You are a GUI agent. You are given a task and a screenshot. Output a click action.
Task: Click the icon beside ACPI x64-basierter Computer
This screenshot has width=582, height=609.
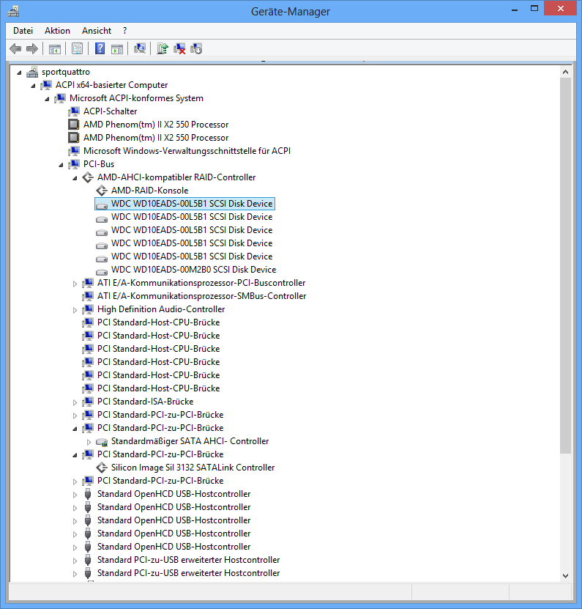pos(46,85)
